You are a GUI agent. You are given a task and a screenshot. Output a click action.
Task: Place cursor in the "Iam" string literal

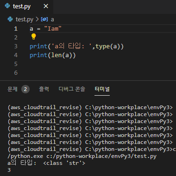click(x=53, y=29)
